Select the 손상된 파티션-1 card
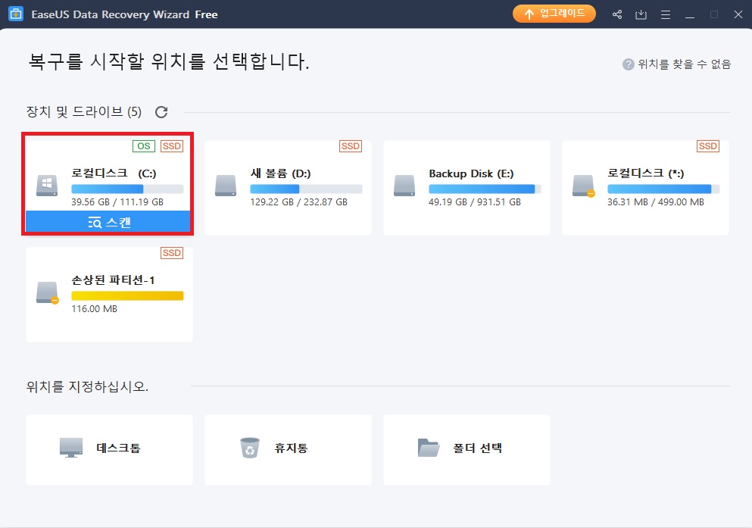This screenshot has width=752, height=528. click(109, 295)
